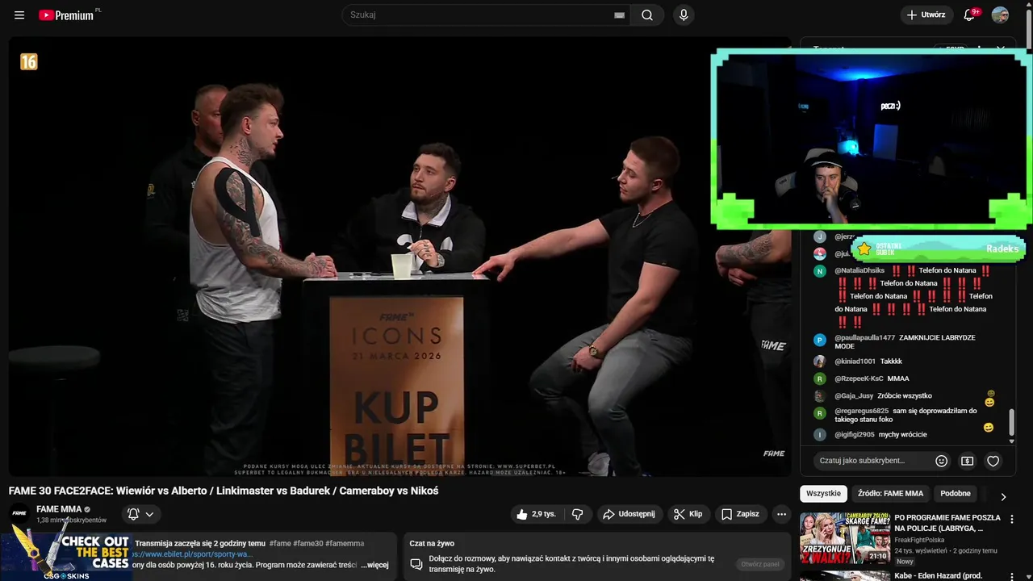
Task: Click the #famemma hashtag
Action: click(x=345, y=544)
